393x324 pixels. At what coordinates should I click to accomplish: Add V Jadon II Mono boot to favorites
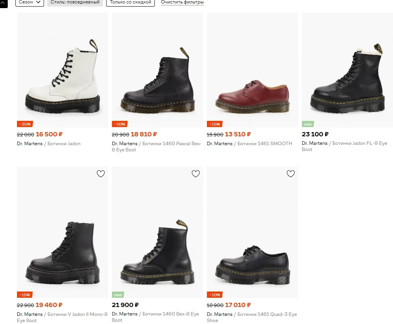point(101,174)
